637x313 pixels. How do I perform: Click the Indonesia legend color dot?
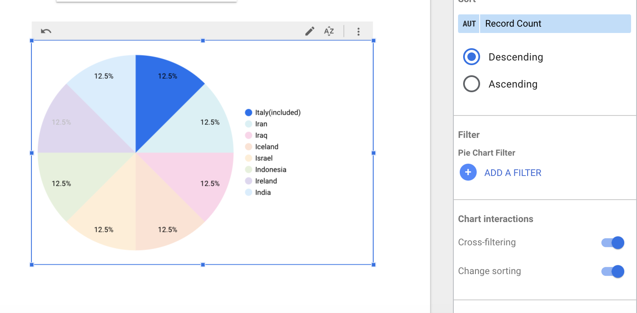point(249,170)
